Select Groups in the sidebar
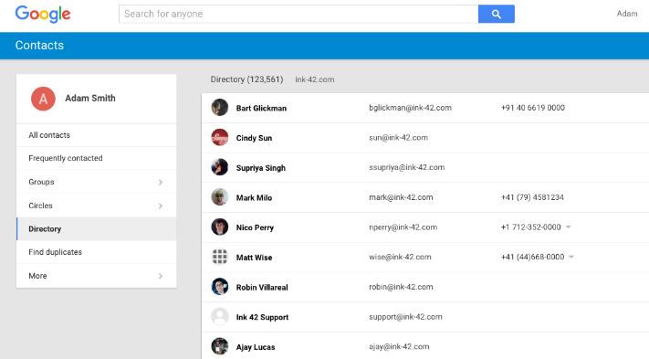649x359 pixels. coord(97,182)
